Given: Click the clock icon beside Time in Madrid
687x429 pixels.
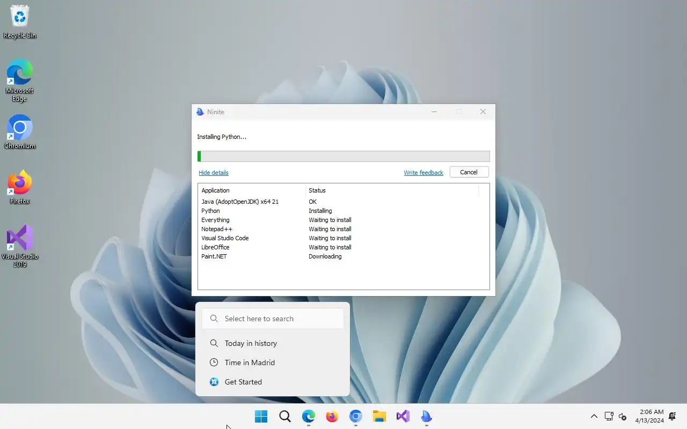Looking at the screenshot, I should click(214, 363).
